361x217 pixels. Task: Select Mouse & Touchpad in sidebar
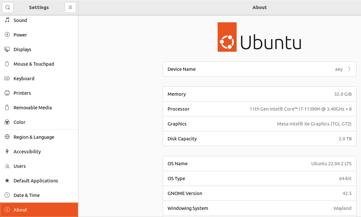pyautogui.click(x=39, y=64)
